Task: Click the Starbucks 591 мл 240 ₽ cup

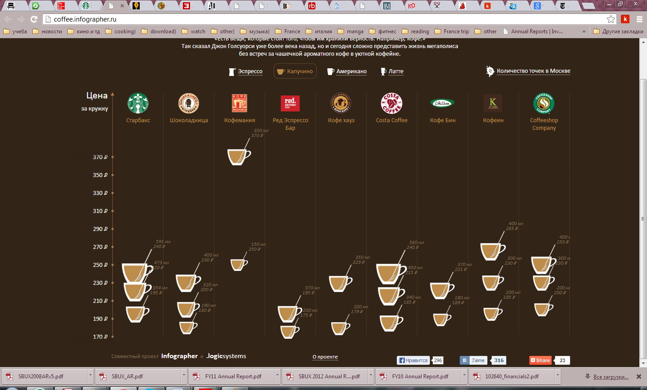Action: click(137, 273)
